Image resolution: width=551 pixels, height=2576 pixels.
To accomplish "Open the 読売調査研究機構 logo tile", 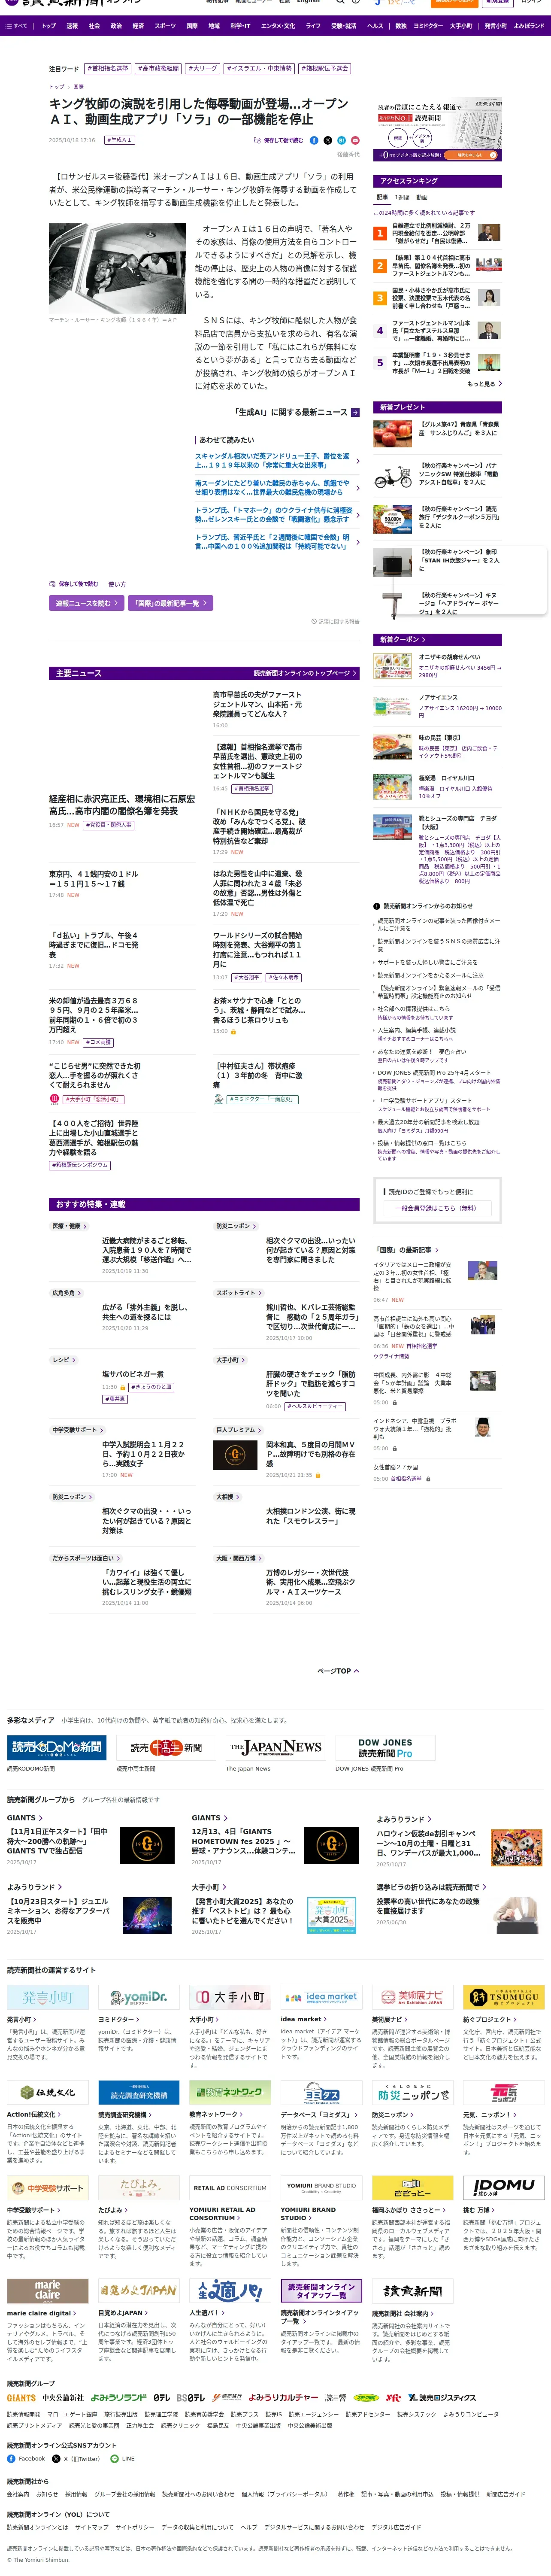I will tap(139, 2092).
